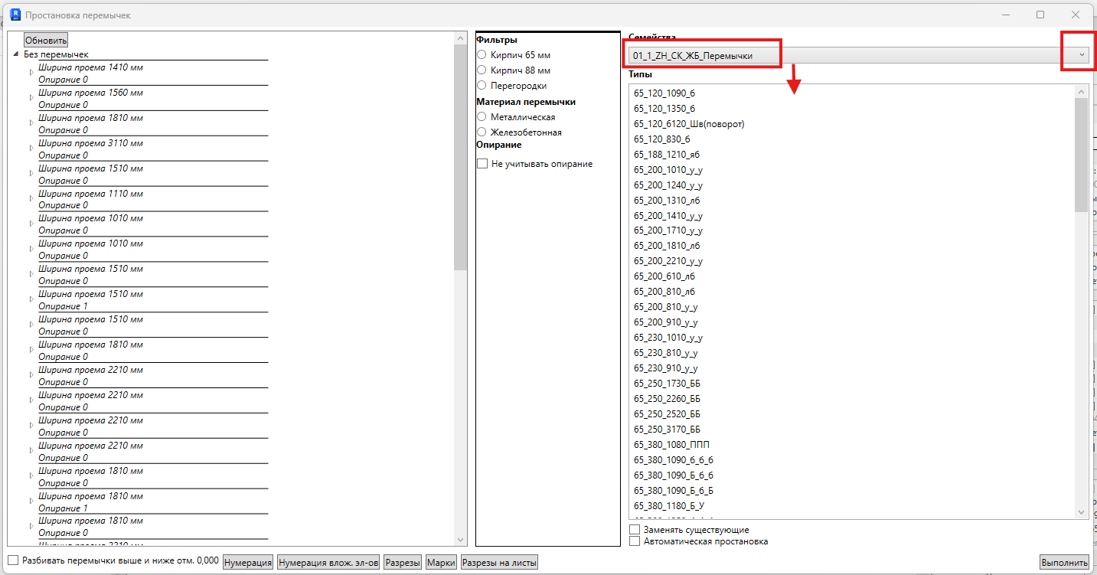Viewport: 1097px width, 575px height.
Task: Maximize the Простановка перемычек window
Action: (1040, 15)
